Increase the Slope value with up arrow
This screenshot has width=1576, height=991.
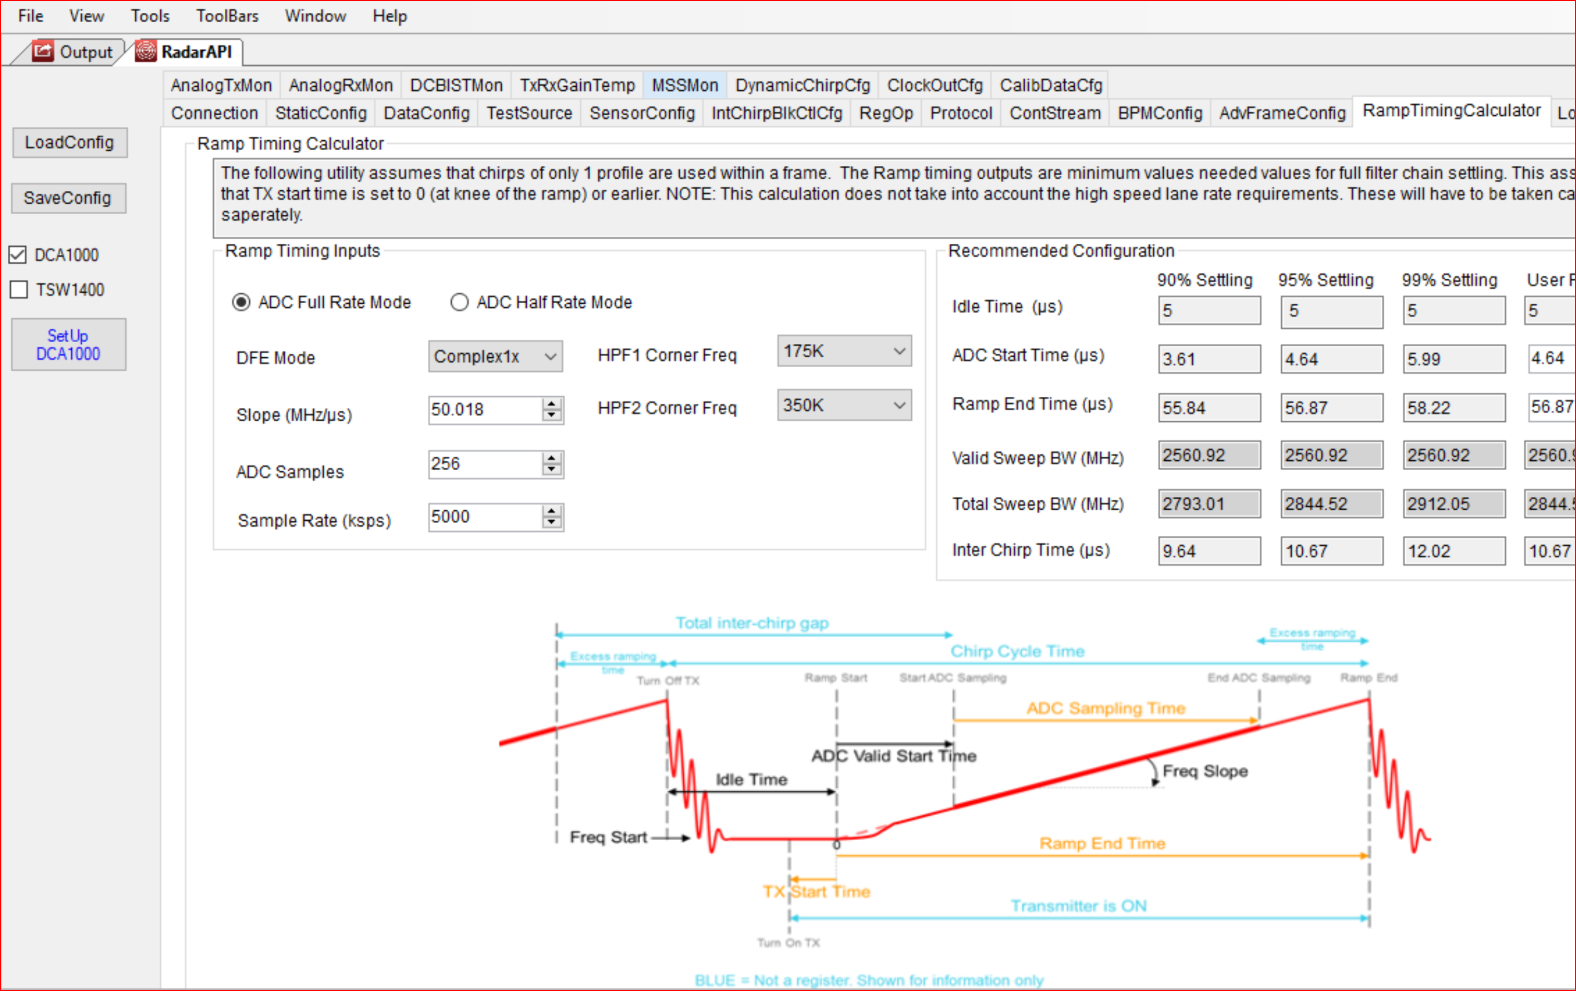[552, 404]
